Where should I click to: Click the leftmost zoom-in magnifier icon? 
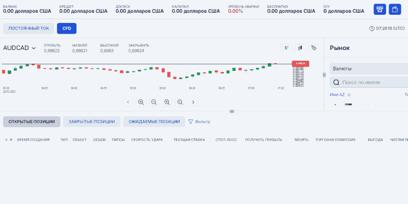[x=141, y=102]
